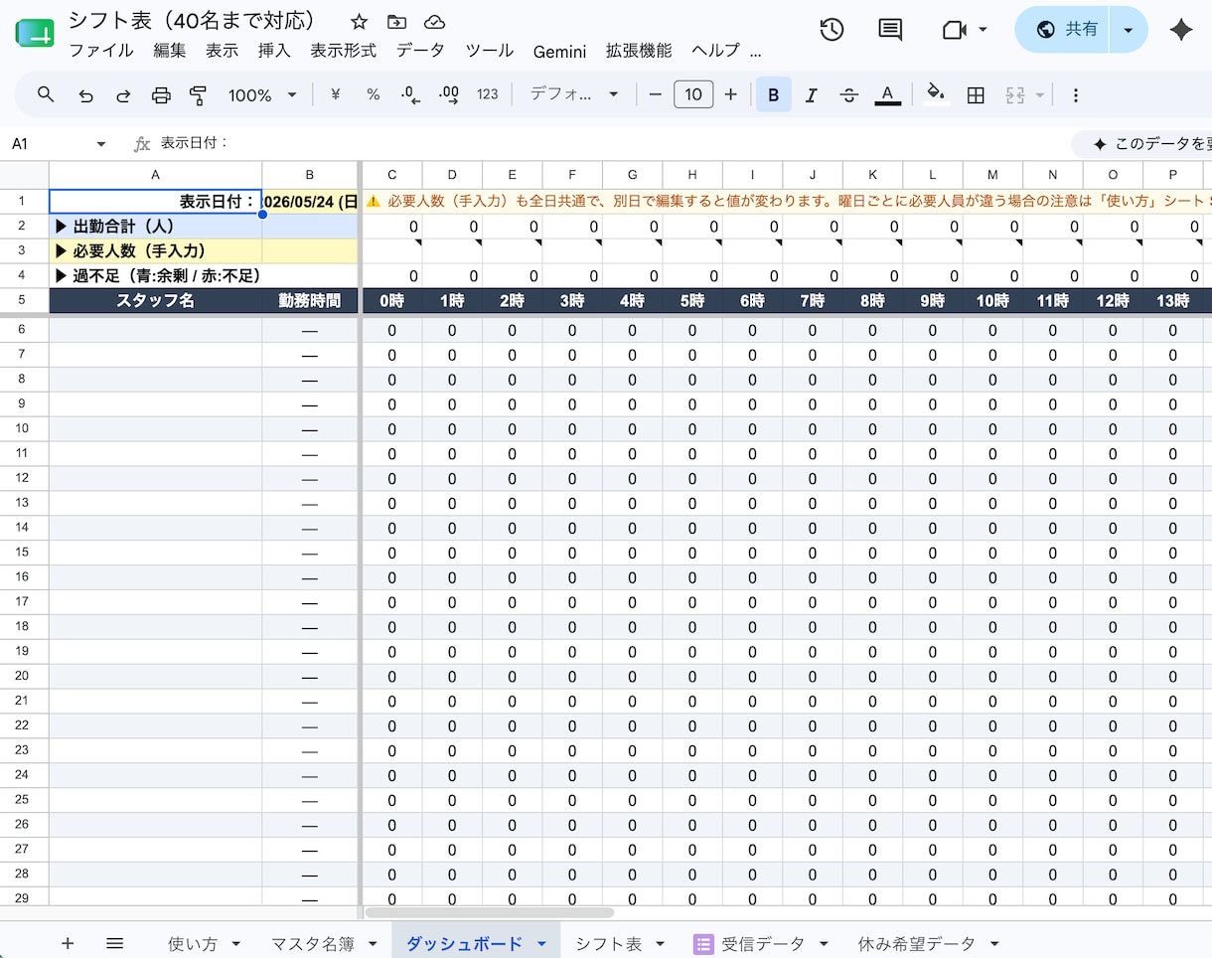Open fill color picker
This screenshot has height=958, width=1212.
pos(935,94)
